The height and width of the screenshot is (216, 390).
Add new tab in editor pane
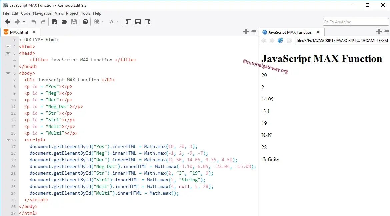click(246, 32)
